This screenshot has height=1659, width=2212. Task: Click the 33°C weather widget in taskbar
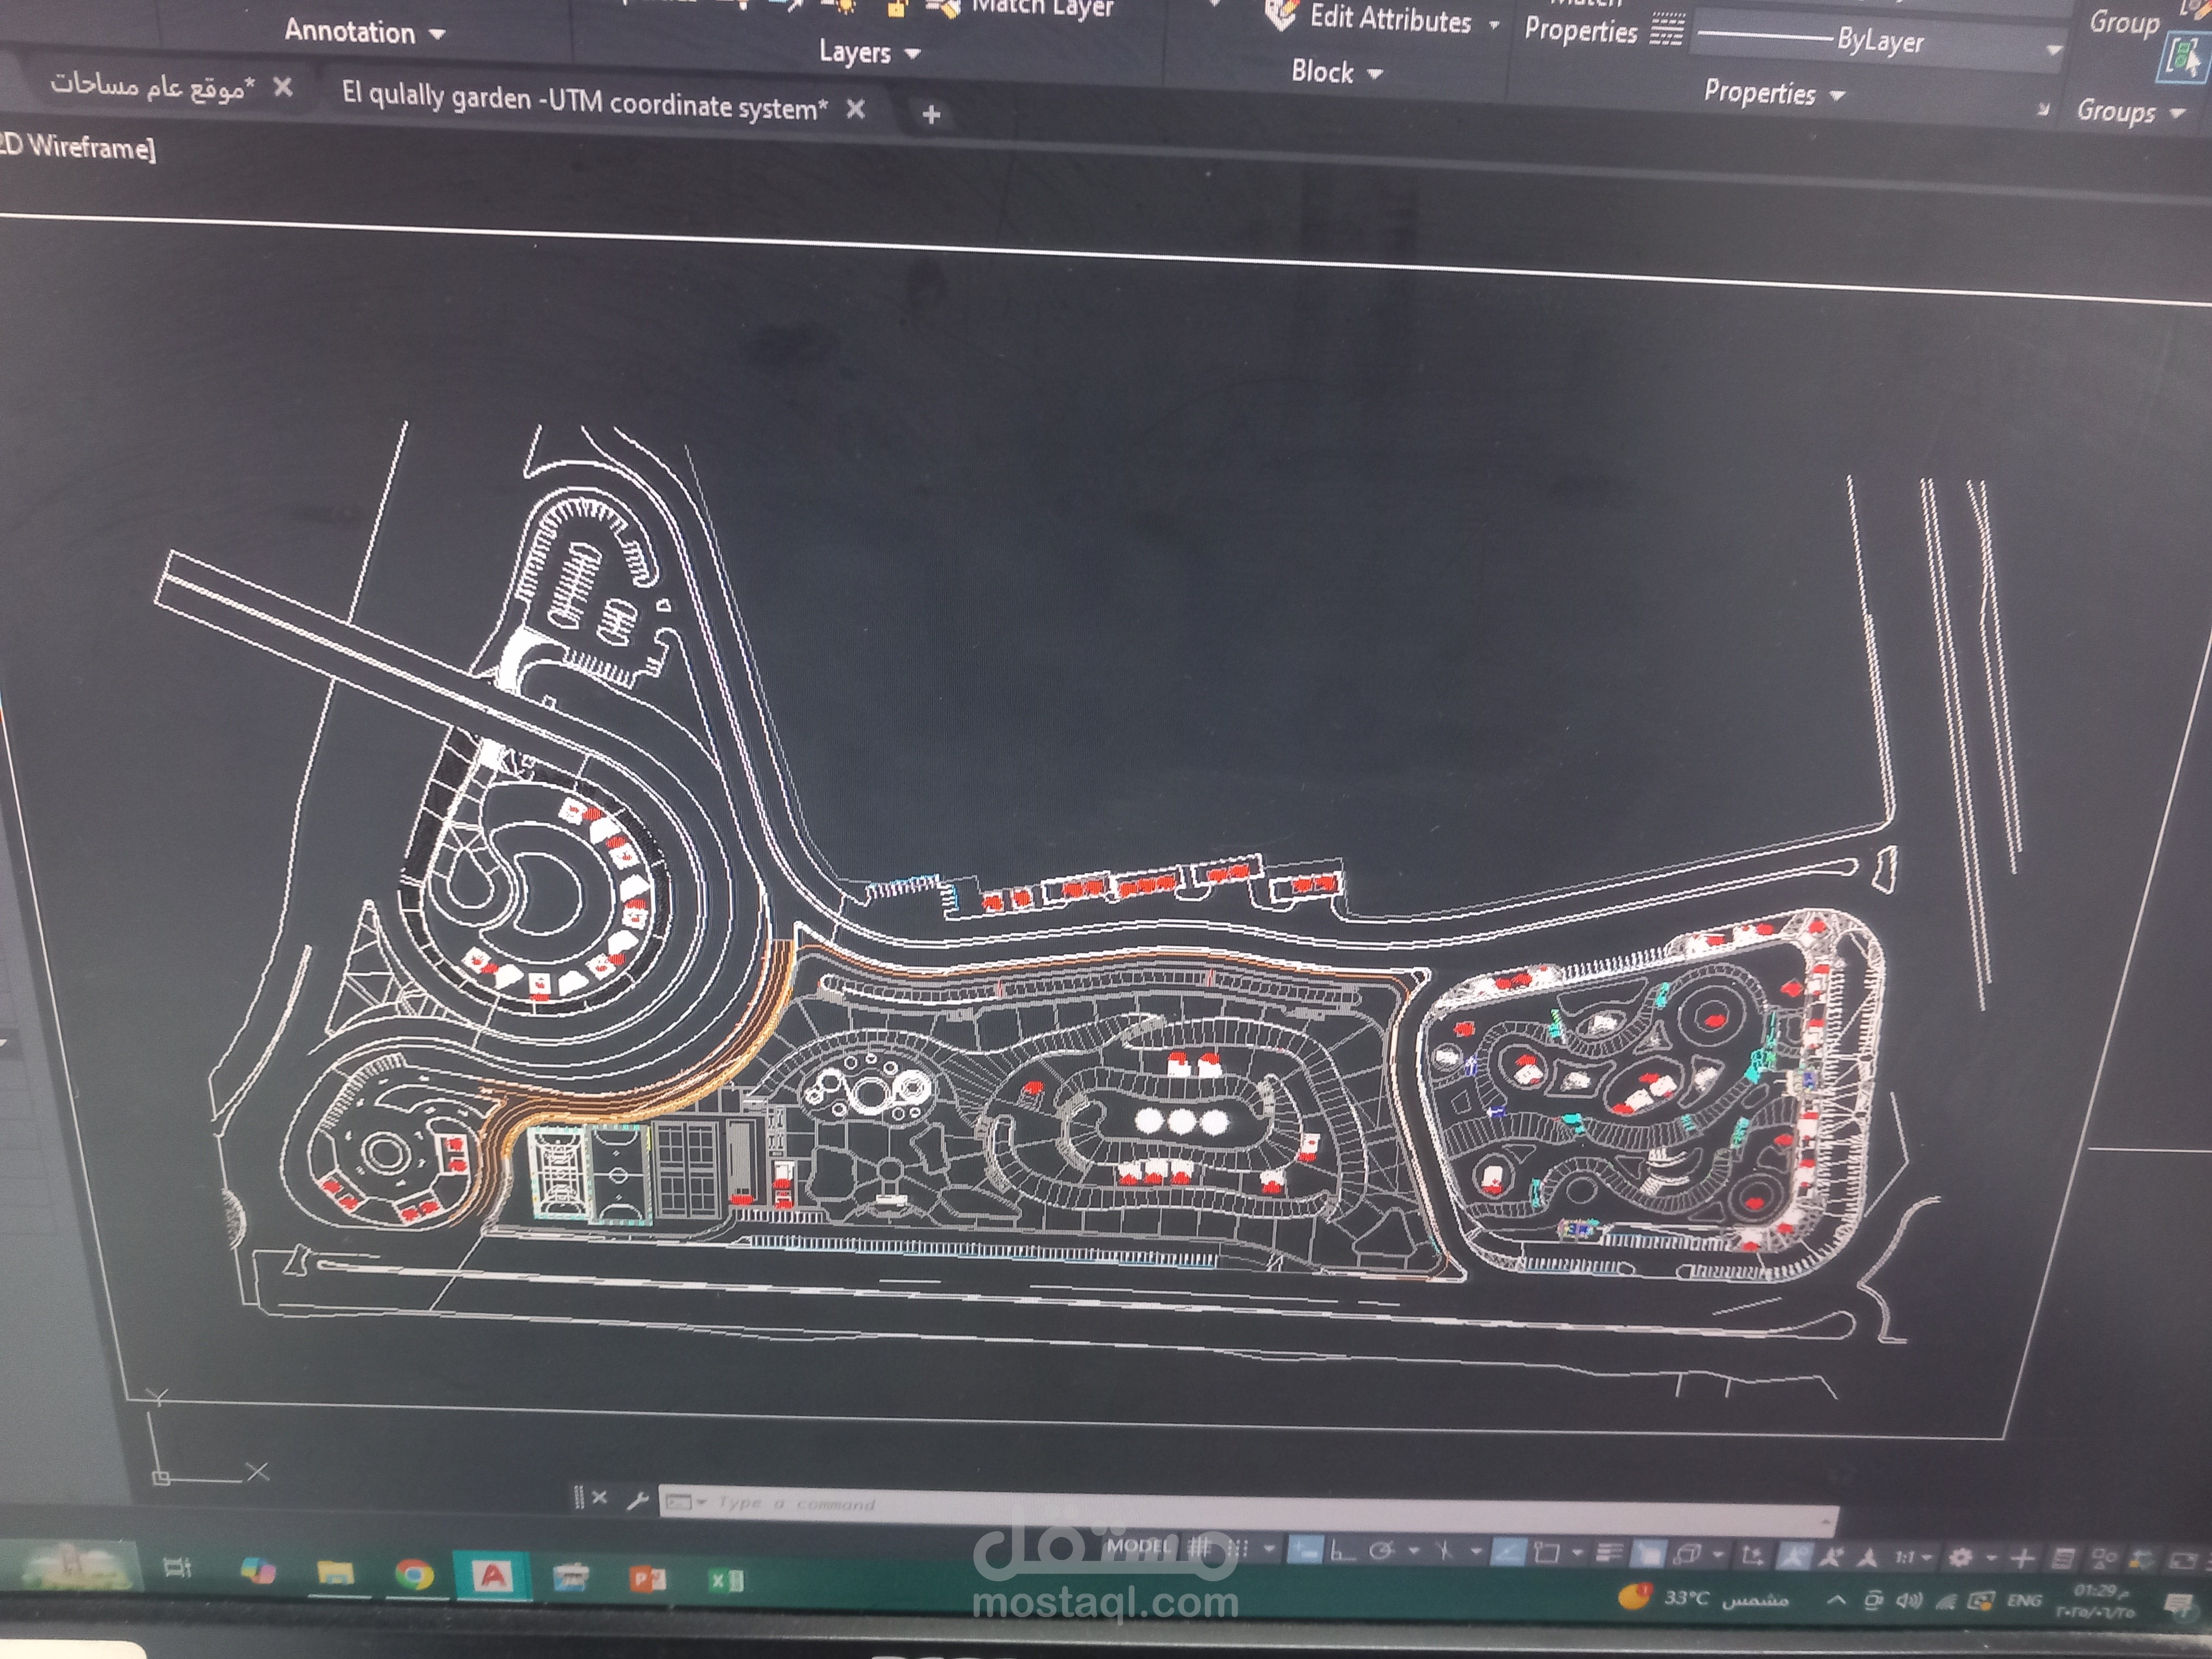pos(1704,1598)
